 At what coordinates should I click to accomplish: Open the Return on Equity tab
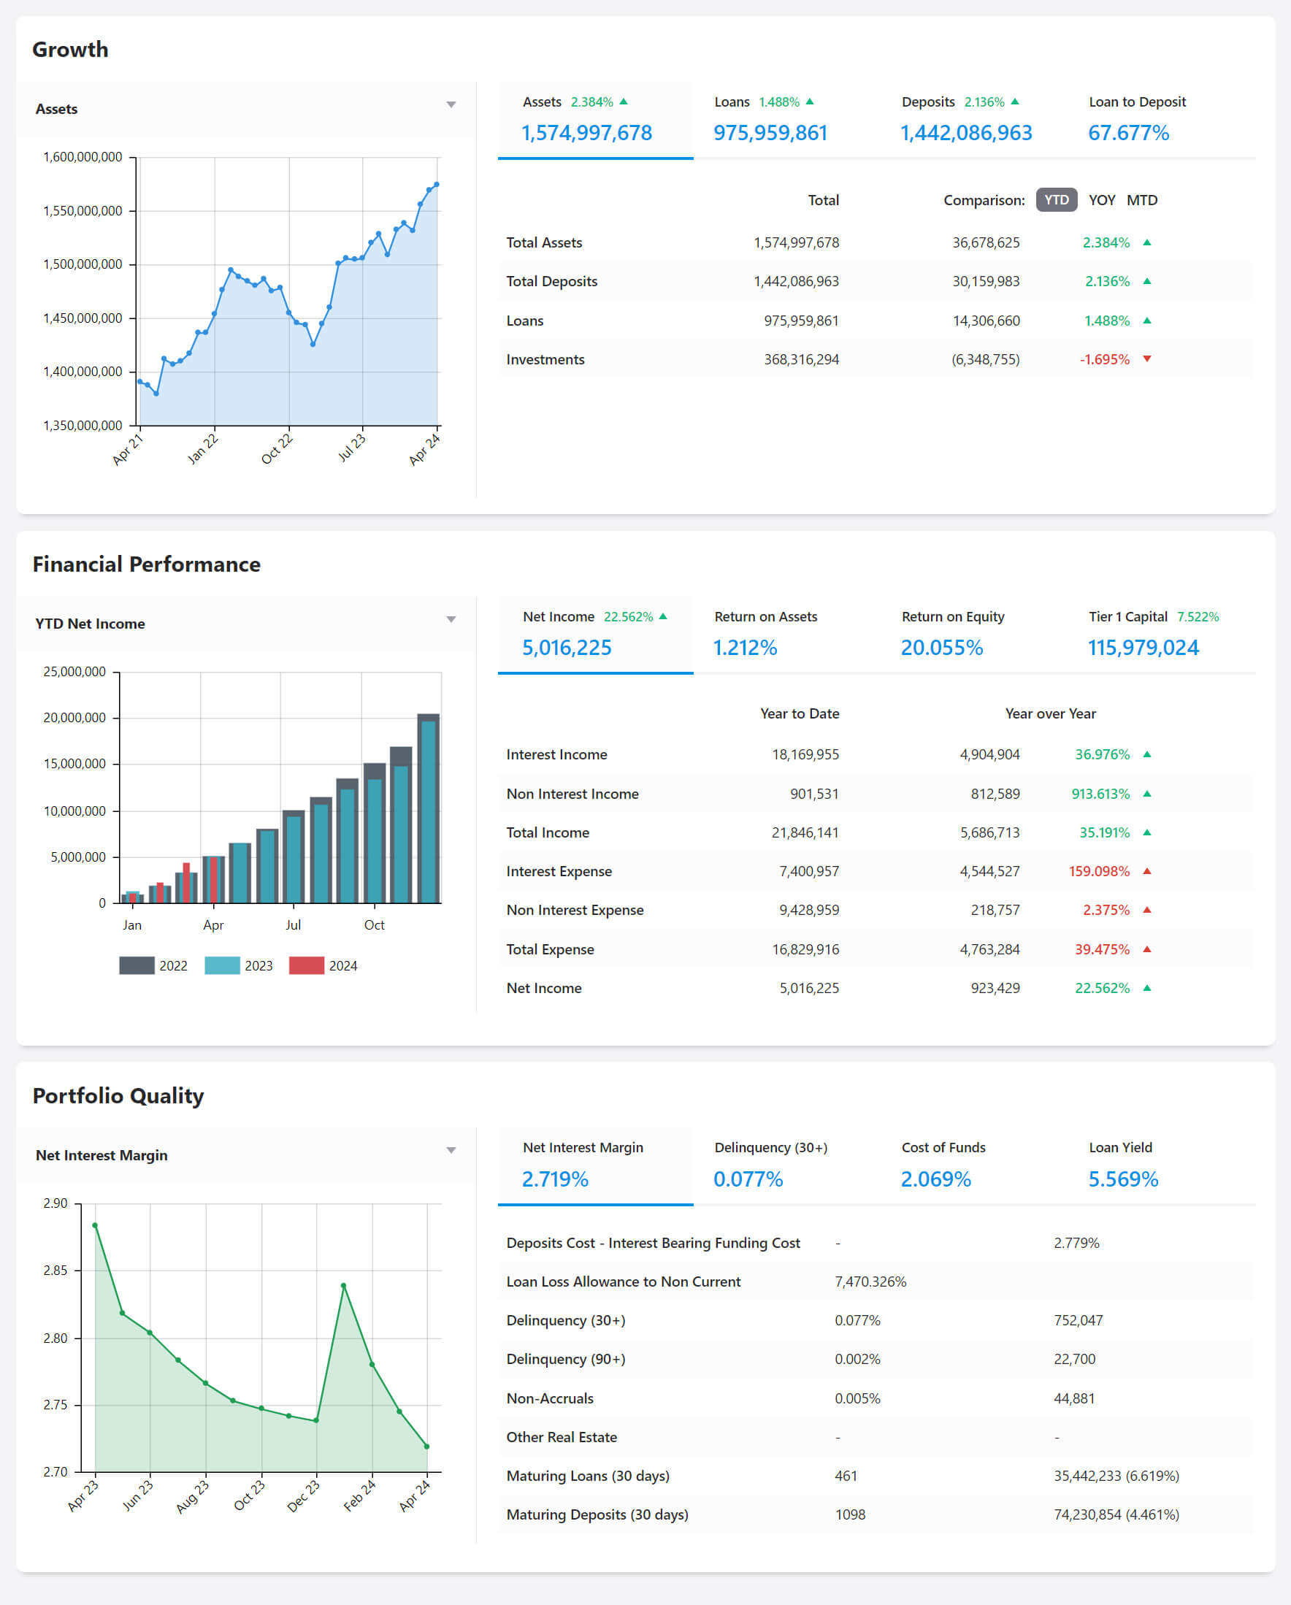pyautogui.click(x=952, y=634)
